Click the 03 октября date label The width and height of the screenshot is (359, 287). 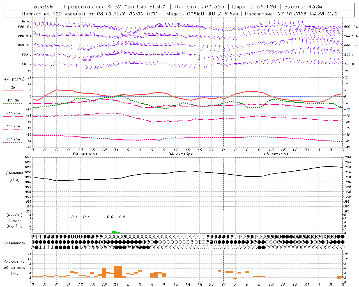click(85, 154)
